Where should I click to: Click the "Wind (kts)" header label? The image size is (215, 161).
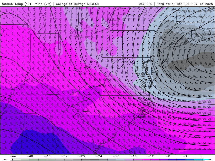coord(43,4)
